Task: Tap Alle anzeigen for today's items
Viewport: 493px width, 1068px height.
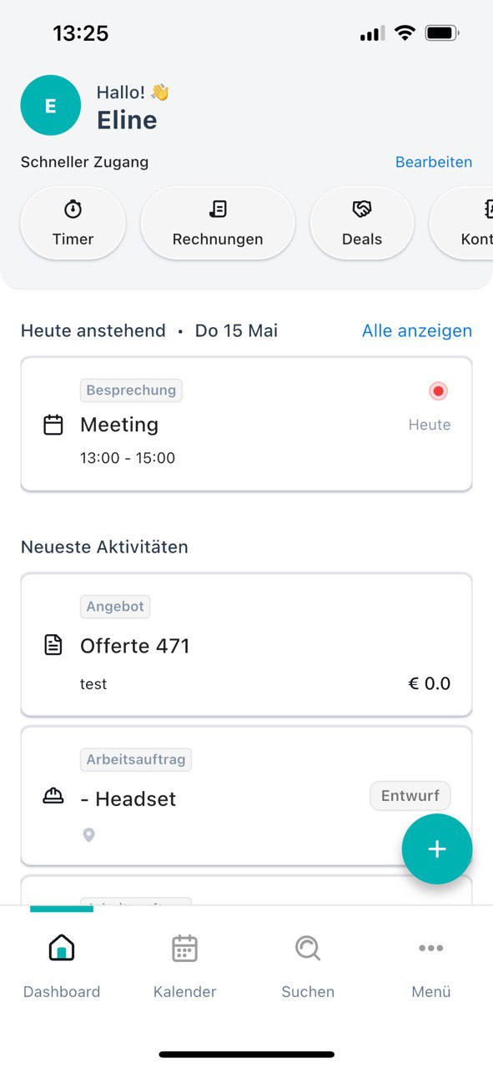Action: point(417,330)
